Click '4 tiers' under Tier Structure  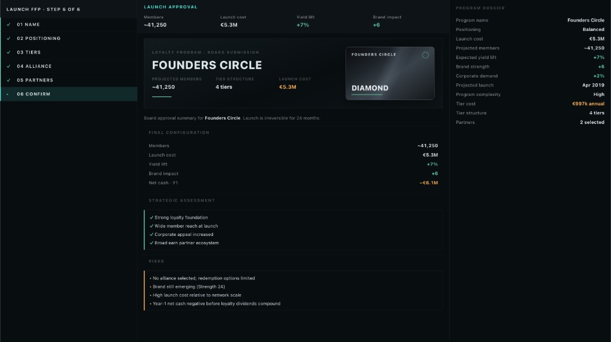[224, 87]
